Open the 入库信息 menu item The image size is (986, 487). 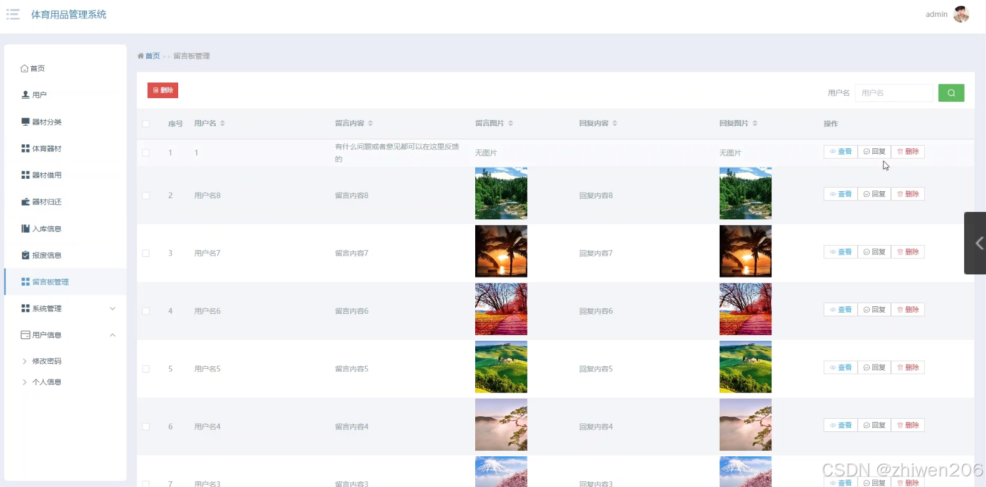point(65,228)
